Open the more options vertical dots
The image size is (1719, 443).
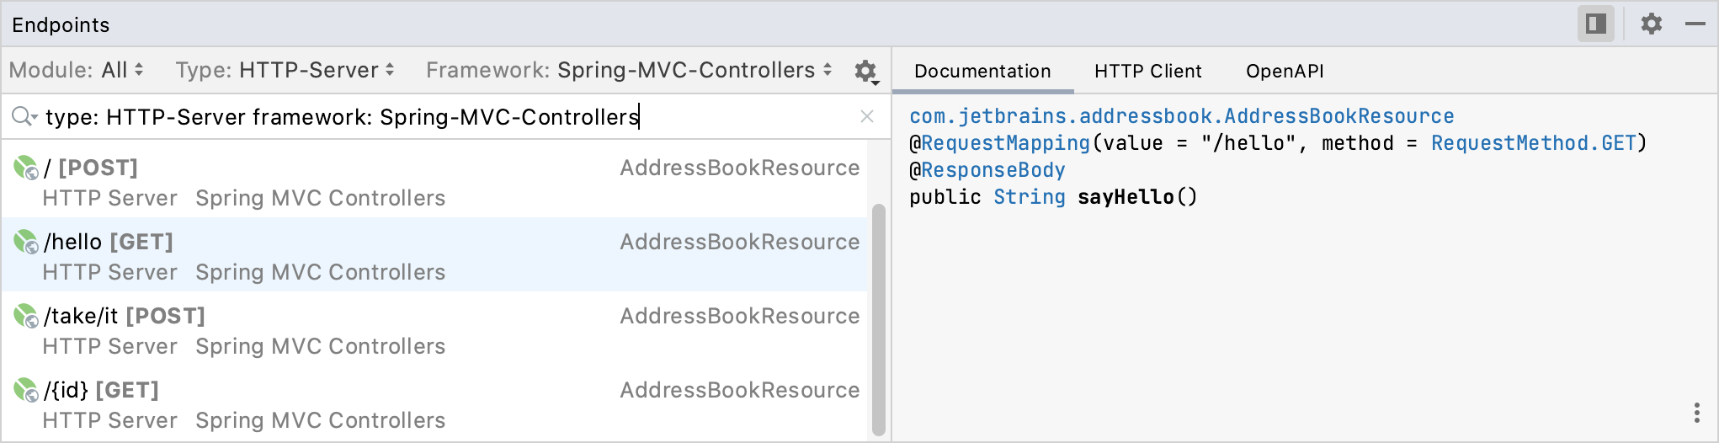[1696, 413]
